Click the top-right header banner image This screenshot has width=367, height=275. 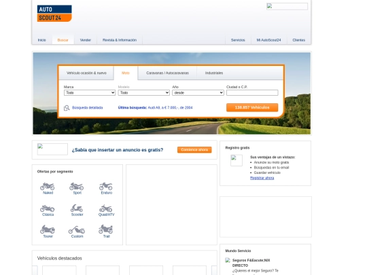point(287,6)
